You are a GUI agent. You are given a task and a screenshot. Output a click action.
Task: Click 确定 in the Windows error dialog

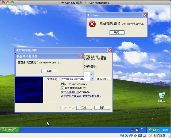tap(117, 33)
